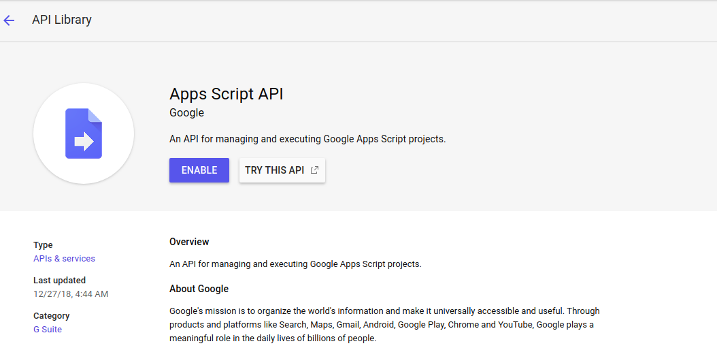The image size is (717, 348).
Task: Click the Last updated label
Action: pos(59,280)
